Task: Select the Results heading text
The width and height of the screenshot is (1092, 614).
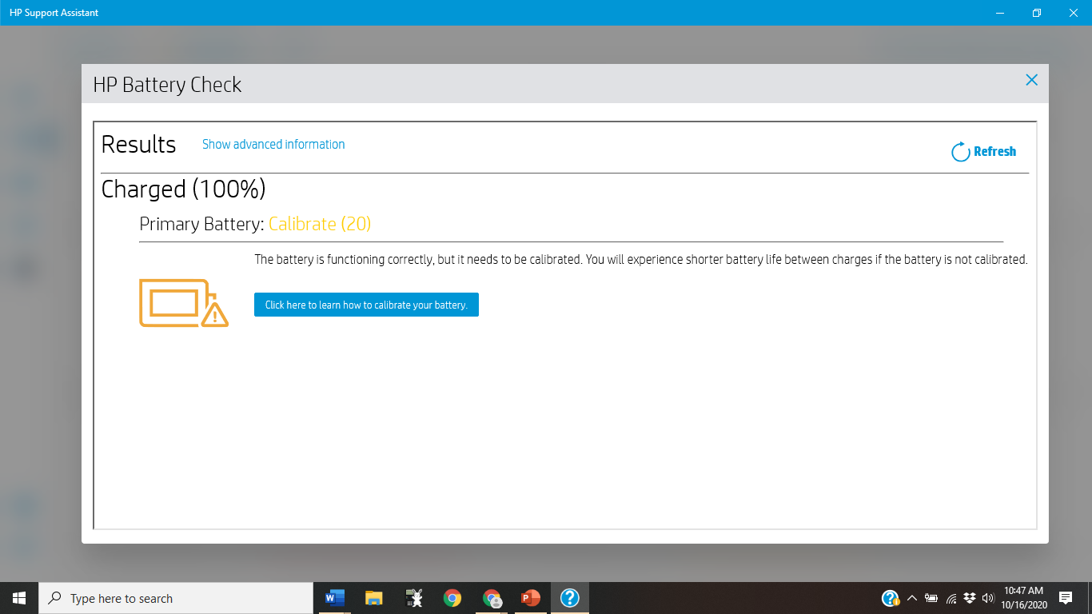Action: point(138,145)
